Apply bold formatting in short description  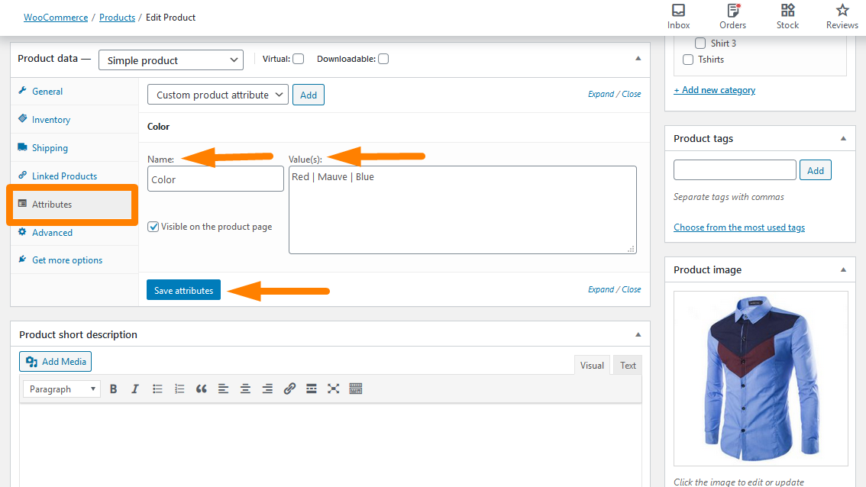pyautogui.click(x=113, y=389)
